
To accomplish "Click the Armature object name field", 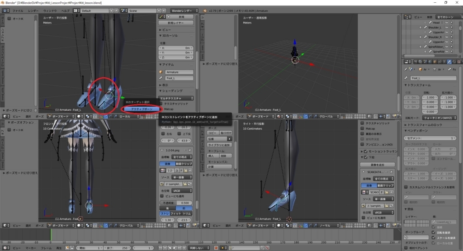I will coord(179,72).
